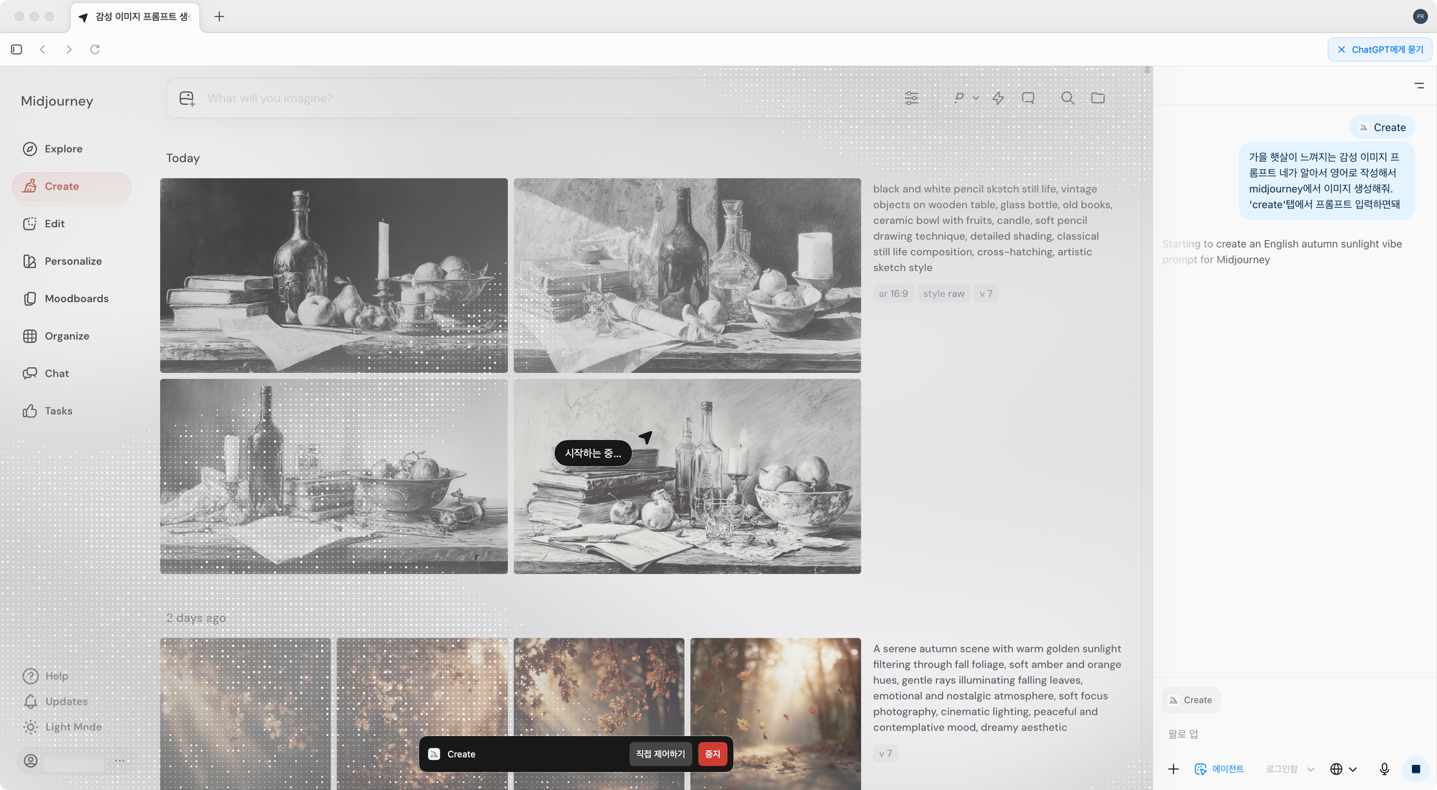1437x790 pixels.
Task: Click the lightning fast mode icon
Action: (998, 98)
